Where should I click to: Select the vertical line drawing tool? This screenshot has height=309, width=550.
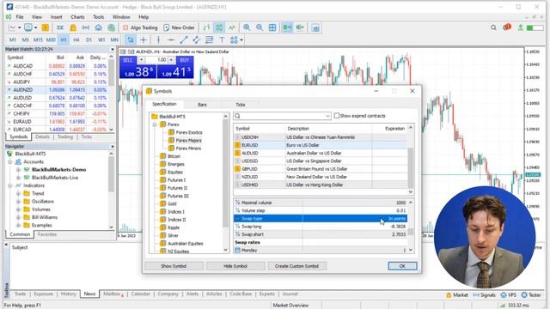[158, 40]
